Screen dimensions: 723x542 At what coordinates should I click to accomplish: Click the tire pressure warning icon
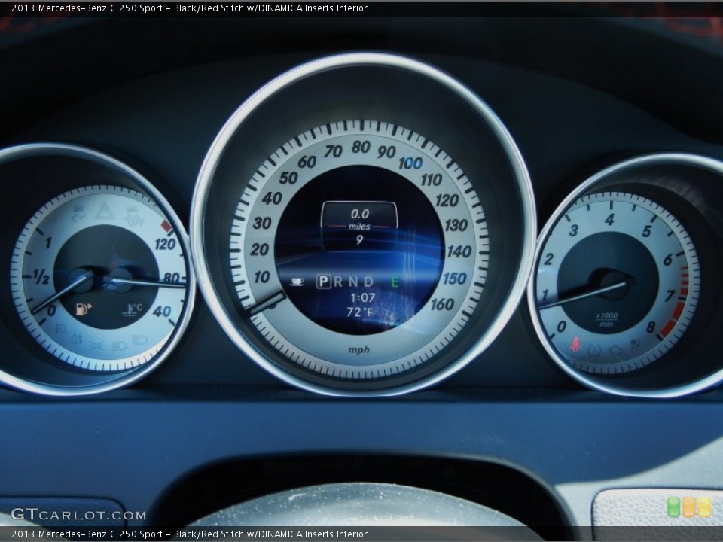tap(594, 350)
